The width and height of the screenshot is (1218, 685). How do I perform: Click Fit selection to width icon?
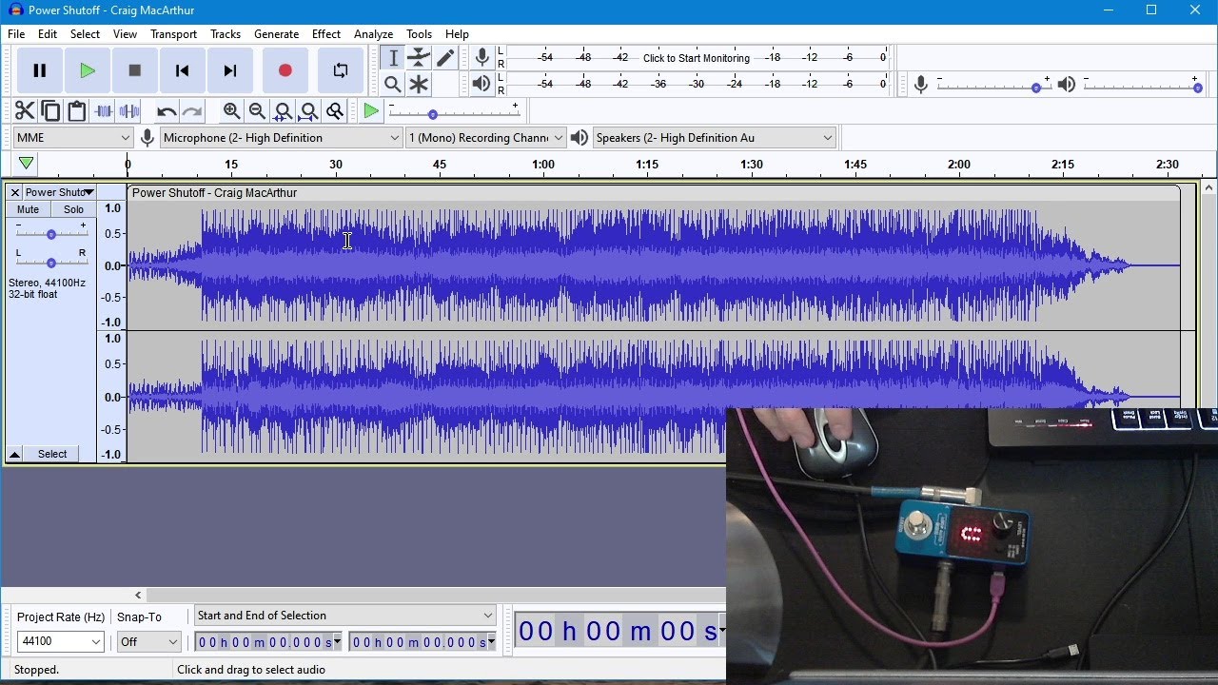coord(283,111)
